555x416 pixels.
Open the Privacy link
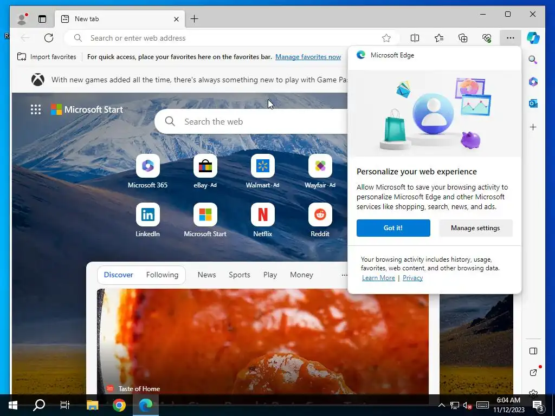coord(412,278)
